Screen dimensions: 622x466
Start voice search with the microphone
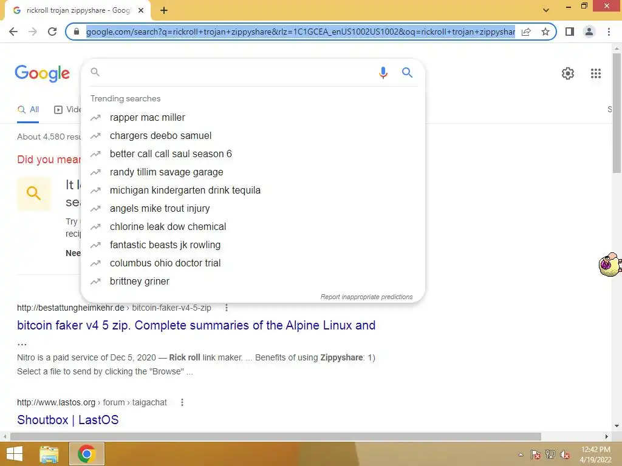tap(383, 73)
